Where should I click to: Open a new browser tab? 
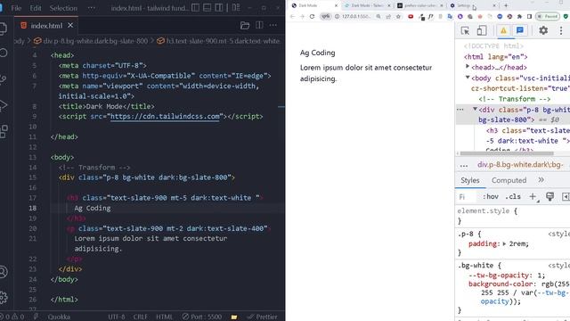[506, 5]
